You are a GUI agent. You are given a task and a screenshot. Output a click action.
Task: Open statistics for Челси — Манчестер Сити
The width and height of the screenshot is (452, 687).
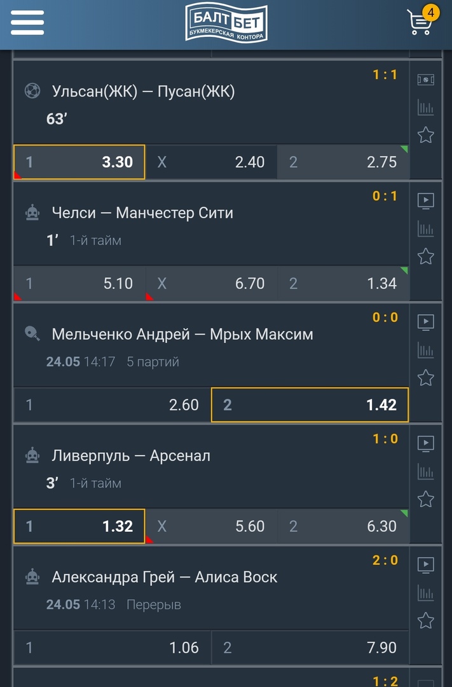pyautogui.click(x=426, y=228)
